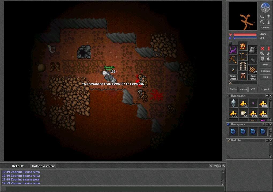Switch to the Halabala voltix chat tab
This screenshot has height=192, width=273.
43,166
